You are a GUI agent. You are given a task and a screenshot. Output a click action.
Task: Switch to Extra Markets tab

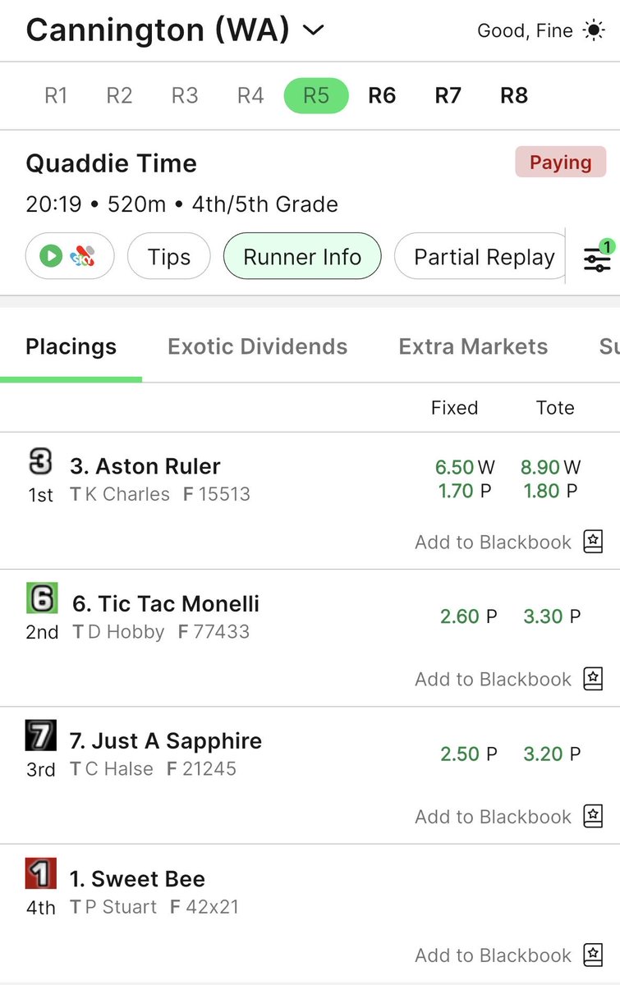pos(473,346)
